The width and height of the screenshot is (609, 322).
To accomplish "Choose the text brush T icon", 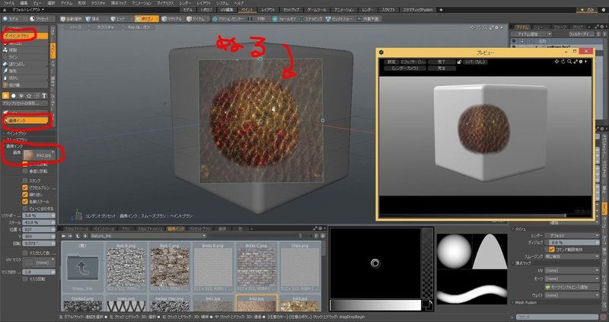I will [x=44, y=96].
